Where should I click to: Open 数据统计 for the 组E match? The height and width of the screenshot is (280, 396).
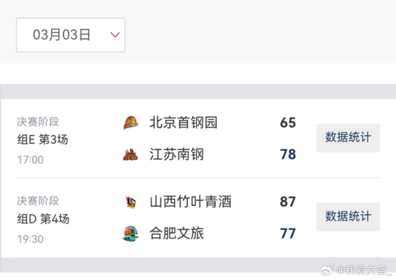click(x=348, y=137)
